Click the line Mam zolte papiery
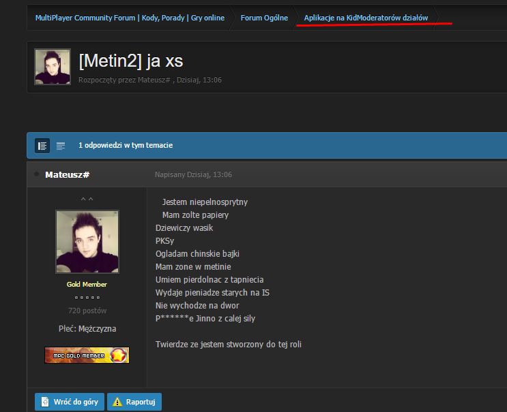 click(x=195, y=215)
